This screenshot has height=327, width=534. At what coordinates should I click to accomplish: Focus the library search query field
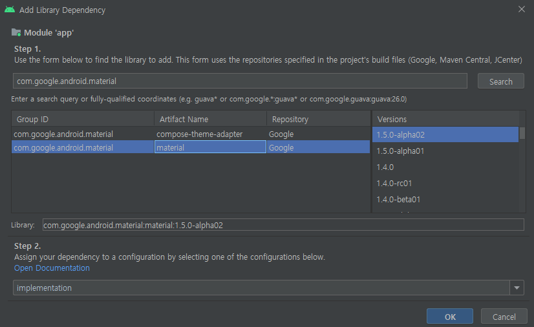pos(240,81)
